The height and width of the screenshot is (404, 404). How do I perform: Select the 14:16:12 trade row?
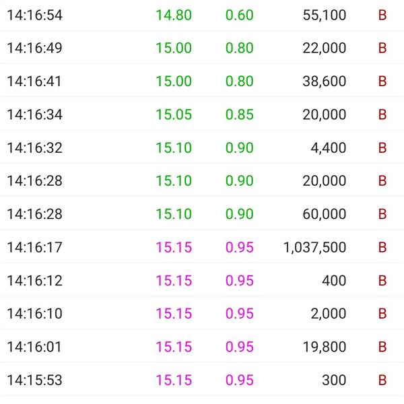(202, 280)
